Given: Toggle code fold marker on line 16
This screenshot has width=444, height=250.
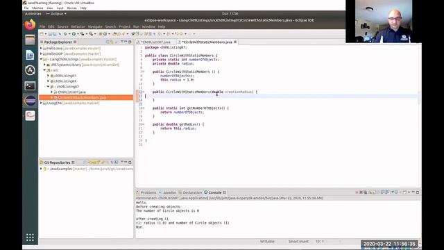Looking at the screenshot, I should tap(144, 108).
